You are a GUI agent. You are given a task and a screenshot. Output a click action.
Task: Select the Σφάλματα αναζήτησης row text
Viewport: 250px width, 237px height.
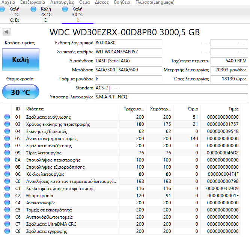click(x=49, y=146)
